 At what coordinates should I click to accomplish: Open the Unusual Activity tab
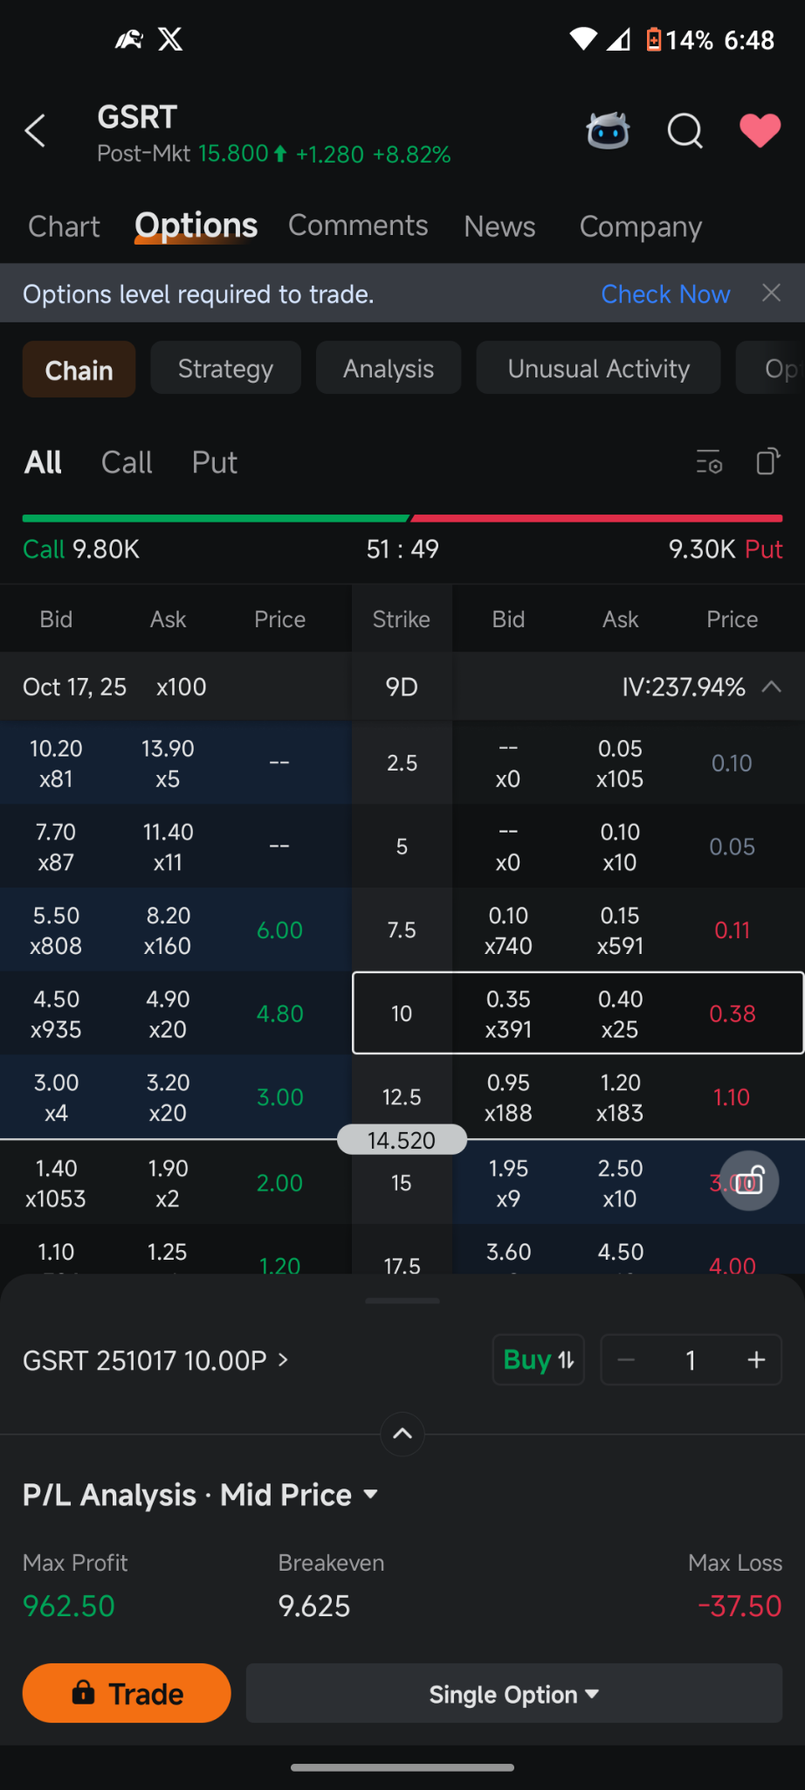598,369
